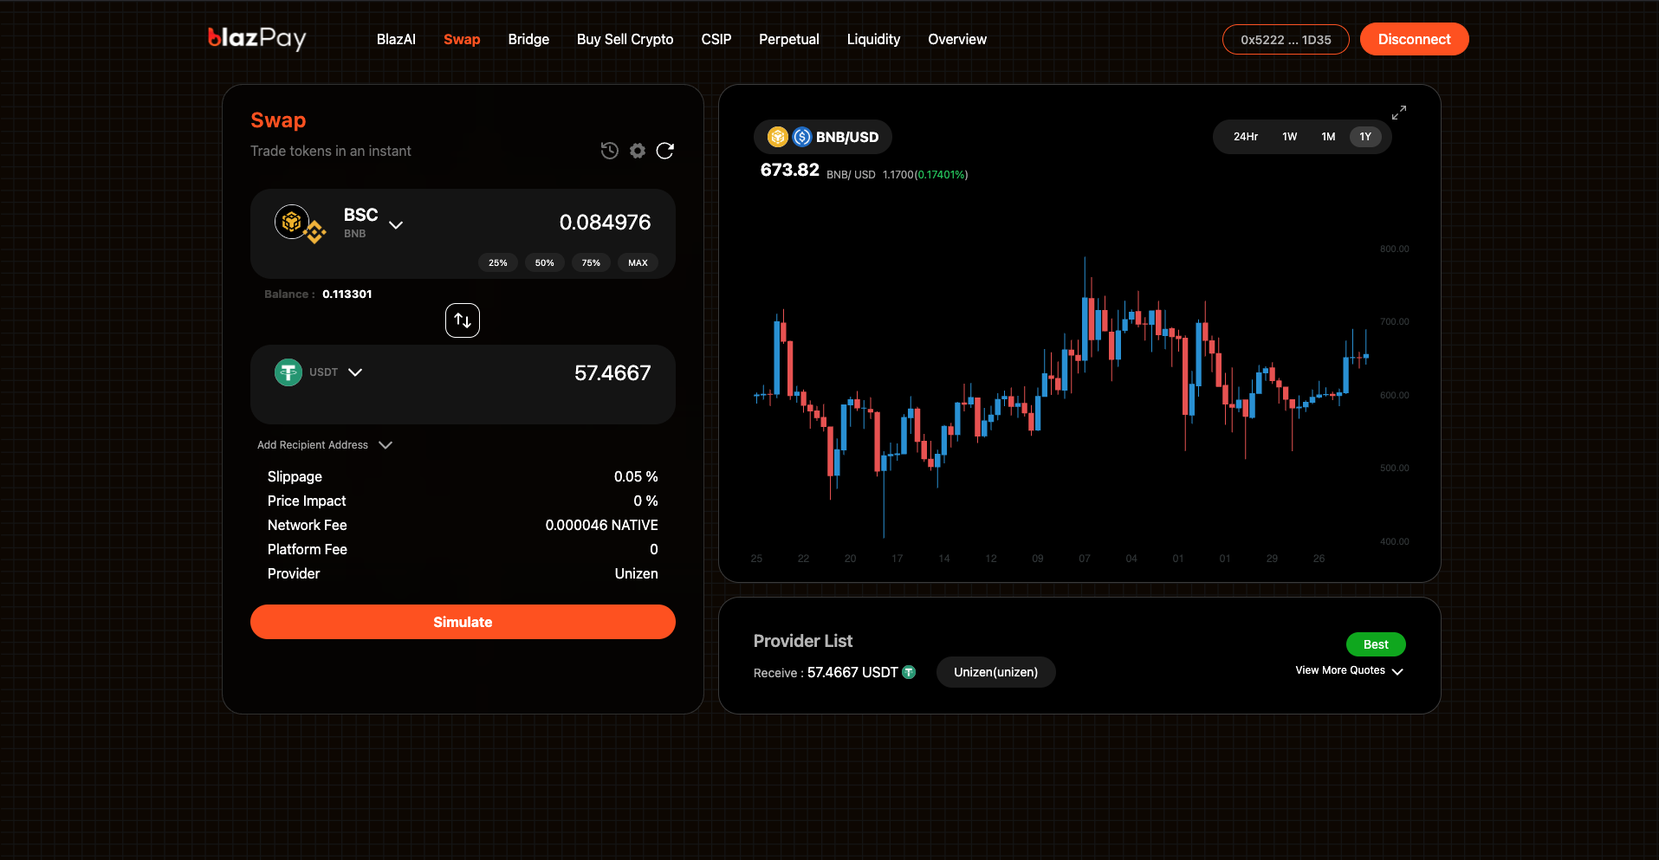Click Receive 57.4667 USDT text
1659x860 pixels.
pos(826,672)
